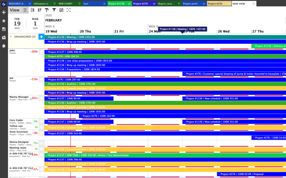Screen dimensions: 286x178
Task: Open favorites via the sidebar star icon
Action: click(x=4, y=21)
